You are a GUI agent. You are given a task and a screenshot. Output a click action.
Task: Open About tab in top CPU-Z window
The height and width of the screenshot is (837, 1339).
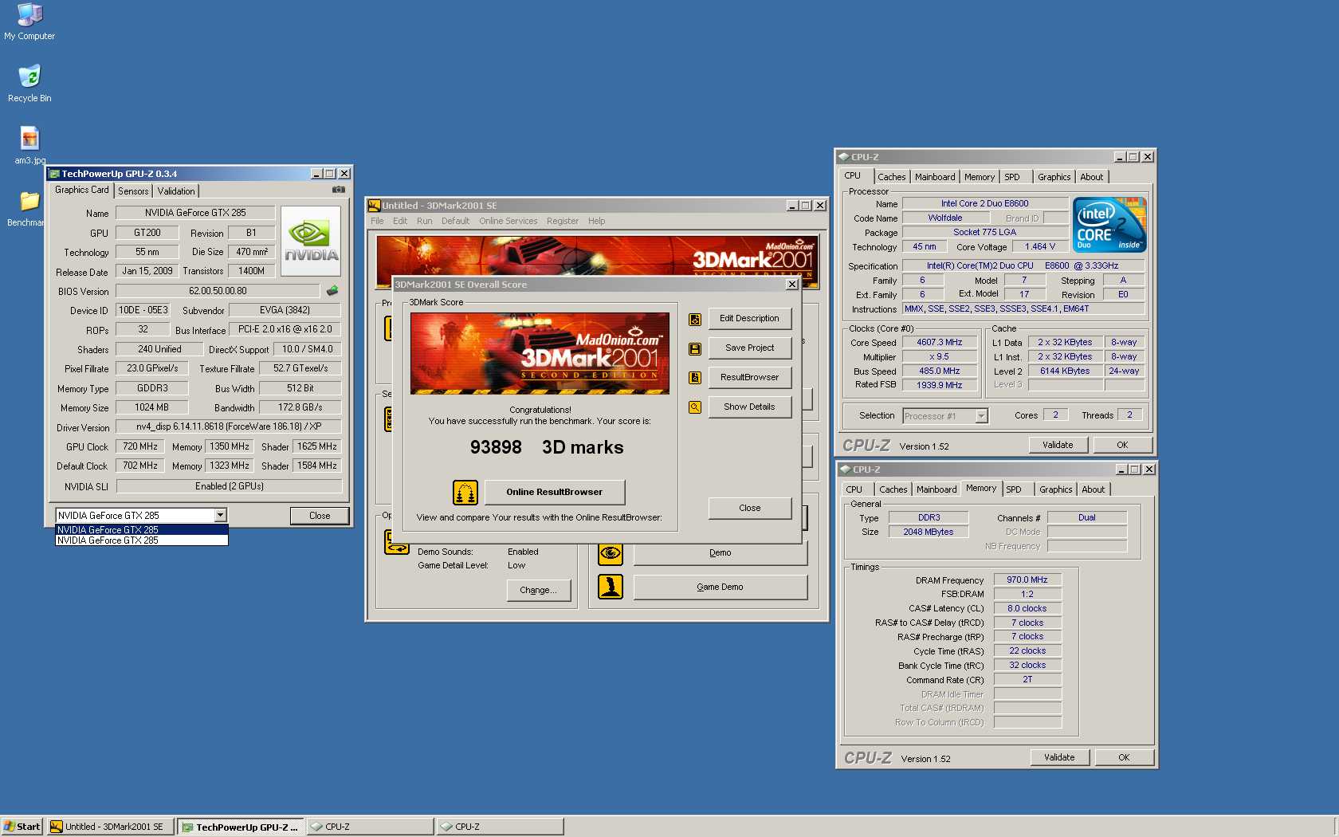click(x=1092, y=177)
